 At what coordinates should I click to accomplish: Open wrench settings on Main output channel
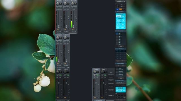pyautogui.click(x=106, y=90)
